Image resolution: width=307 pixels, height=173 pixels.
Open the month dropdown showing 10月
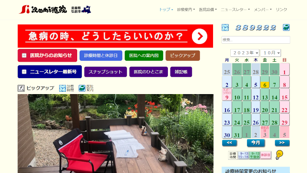click(x=271, y=53)
